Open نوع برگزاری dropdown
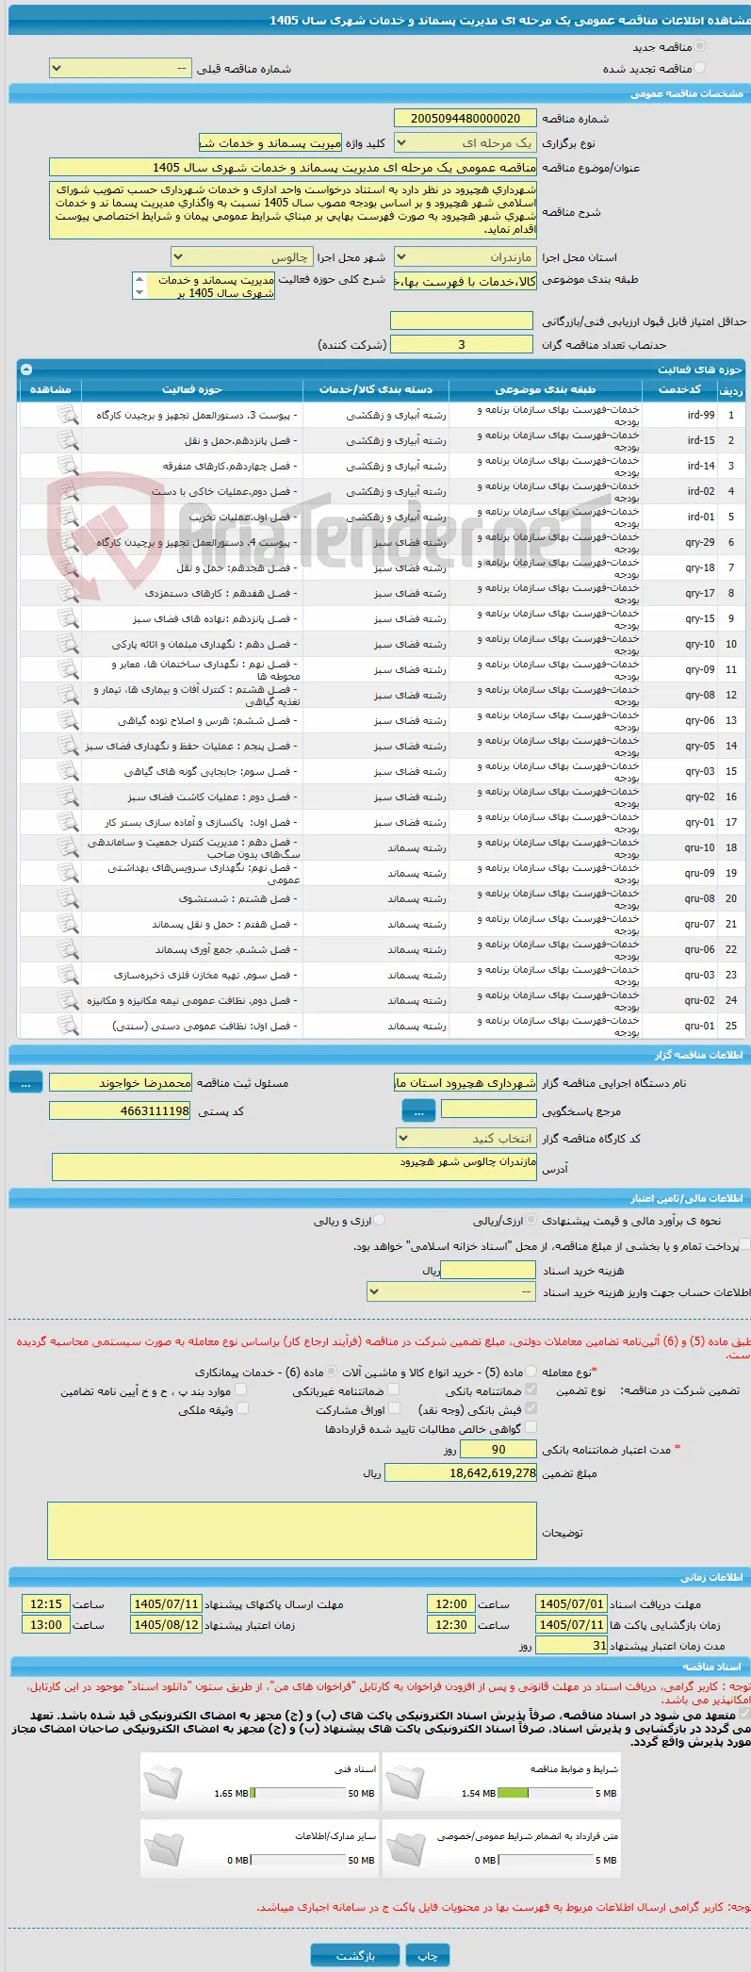This screenshot has height=1972, width=751. 465,142
